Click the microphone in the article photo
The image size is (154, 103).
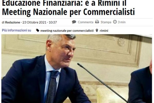pos(102,83)
